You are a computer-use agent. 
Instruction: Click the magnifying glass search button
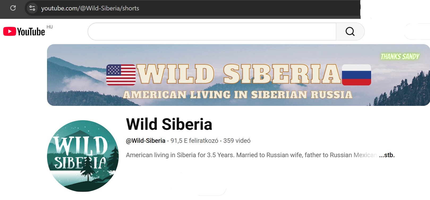[350, 31]
